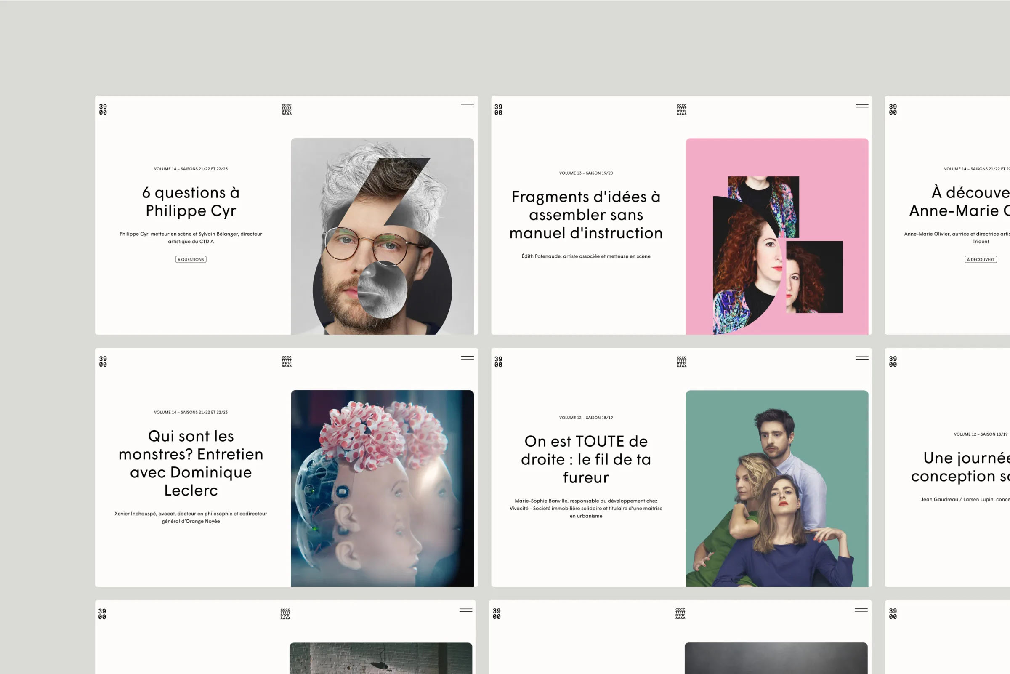Click 3900 logo on Fragments d'idées card
The image size is (1010, 674).
click(x=498, y=109)
